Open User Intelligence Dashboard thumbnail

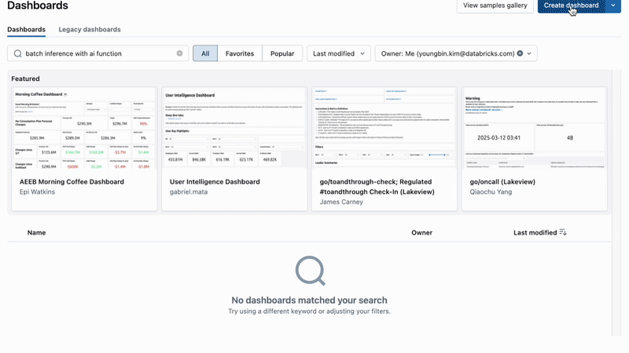[x=234, y=128]
